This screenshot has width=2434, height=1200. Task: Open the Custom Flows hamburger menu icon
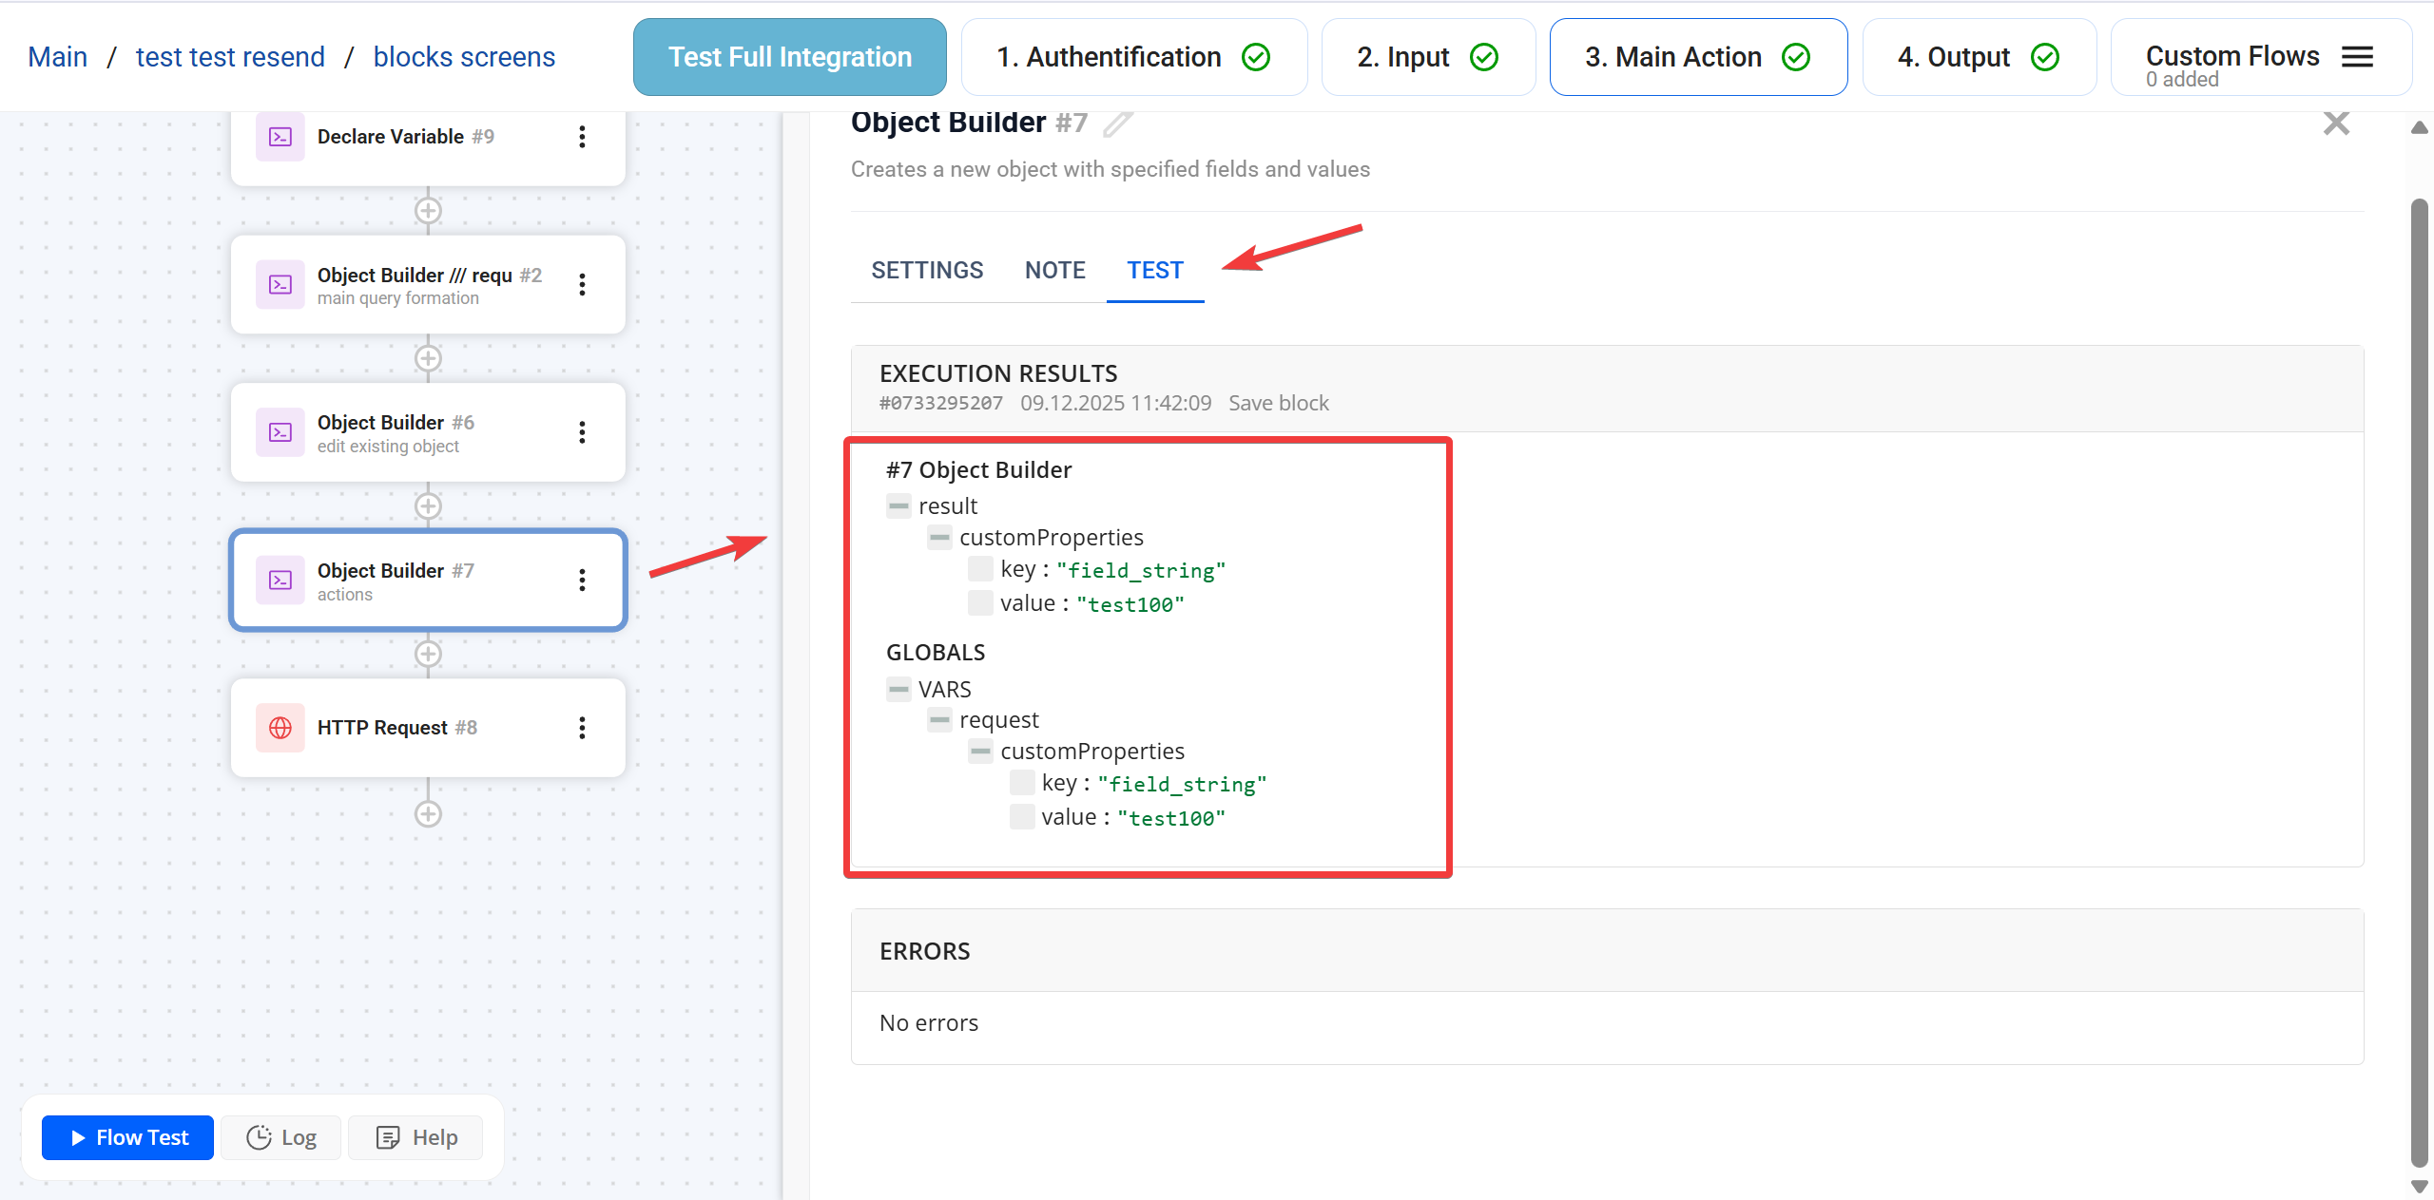[x=2357, y=57]
